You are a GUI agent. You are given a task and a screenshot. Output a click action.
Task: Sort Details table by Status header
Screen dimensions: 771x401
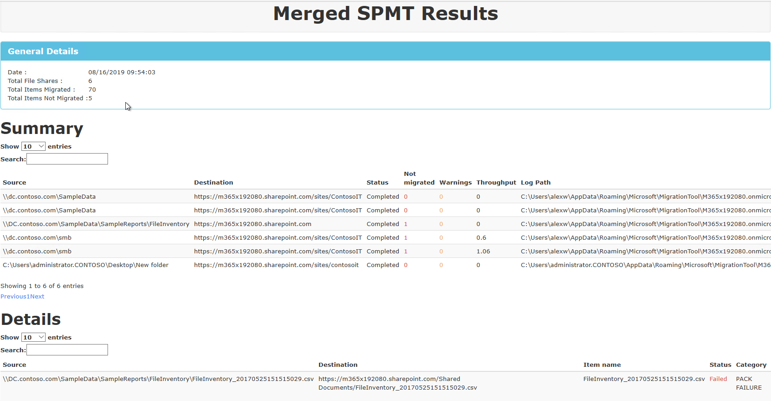click(x=720, y=365)
